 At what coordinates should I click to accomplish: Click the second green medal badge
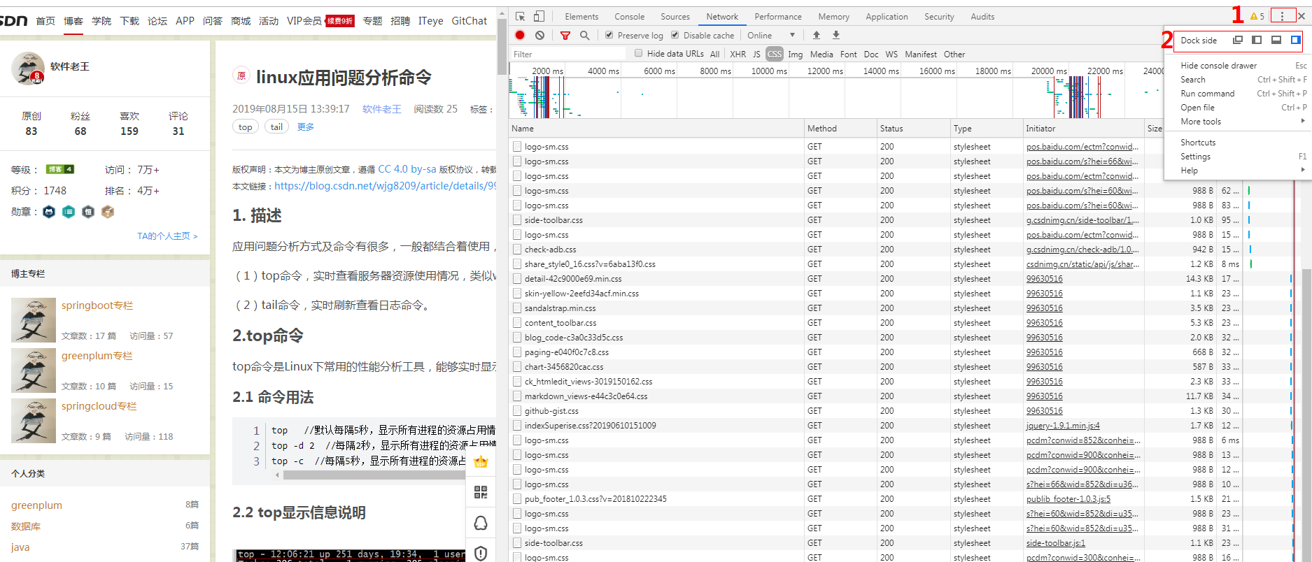[69, 212]
